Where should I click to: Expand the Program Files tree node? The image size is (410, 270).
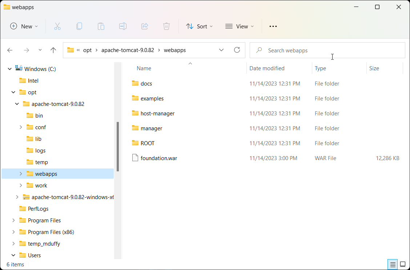pyautogui.click(x=13, y=221)
